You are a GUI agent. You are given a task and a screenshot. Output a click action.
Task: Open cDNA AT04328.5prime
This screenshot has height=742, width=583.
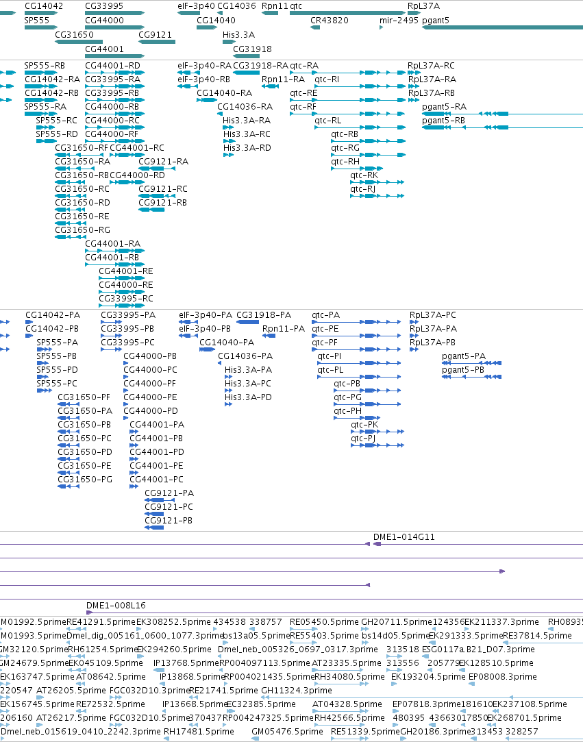[347, 704]
